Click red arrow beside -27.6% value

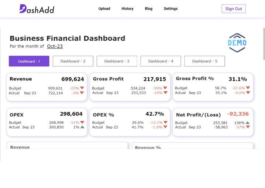(x=248, y=88)
